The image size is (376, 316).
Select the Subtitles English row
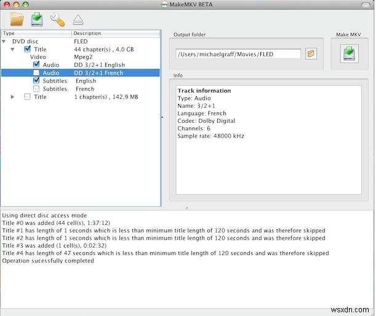click(x=81, y=81)
